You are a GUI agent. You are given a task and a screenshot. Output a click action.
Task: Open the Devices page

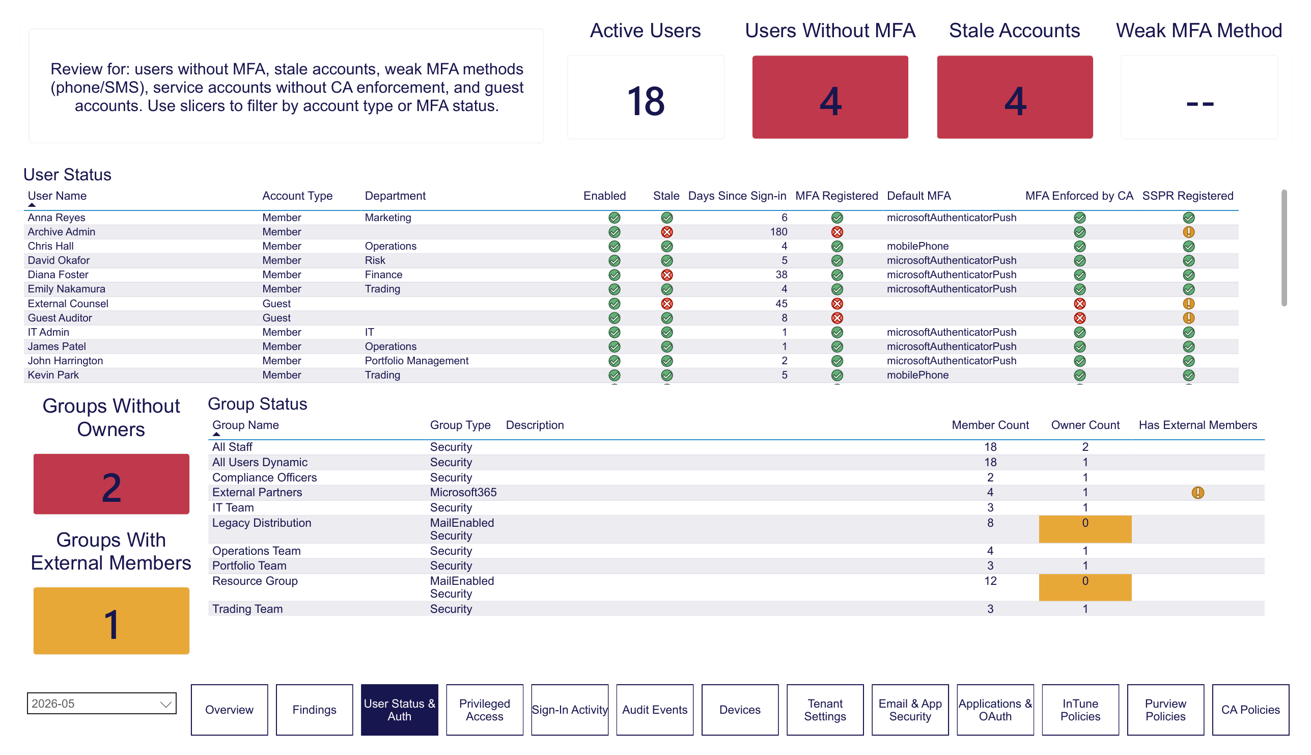[x=739, y=709]
